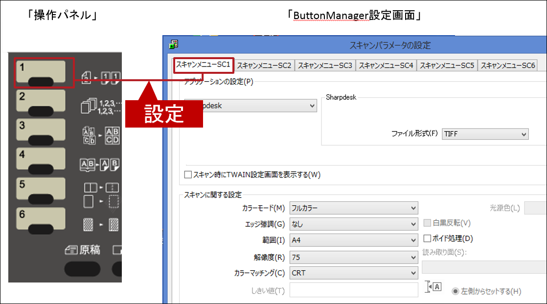This screenshot has height=304, width=547.
Task: Enable showing TWAIN settings screen when scanning
Action: (x=188, y=174)
